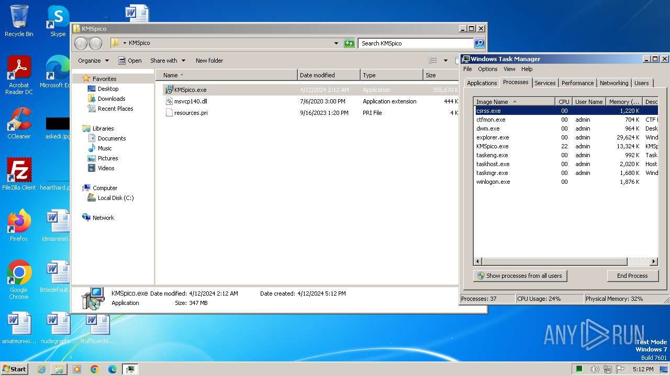670x376 pixels.
Task: Click Documents under Libraries
Action: (111, 138)
